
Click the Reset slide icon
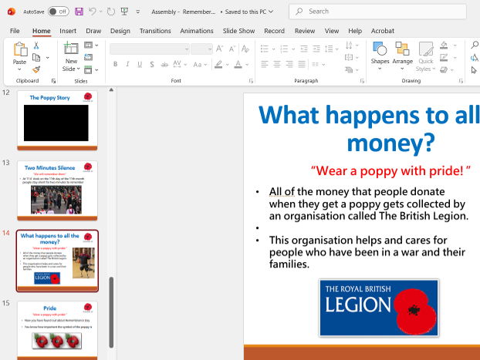click(x=88, y=57)
